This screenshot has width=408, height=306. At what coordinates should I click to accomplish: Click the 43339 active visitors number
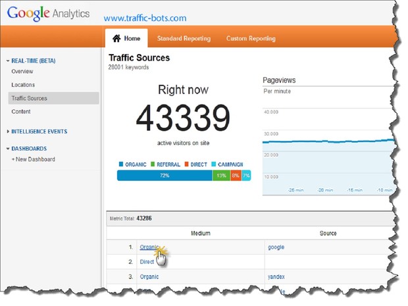183,118
